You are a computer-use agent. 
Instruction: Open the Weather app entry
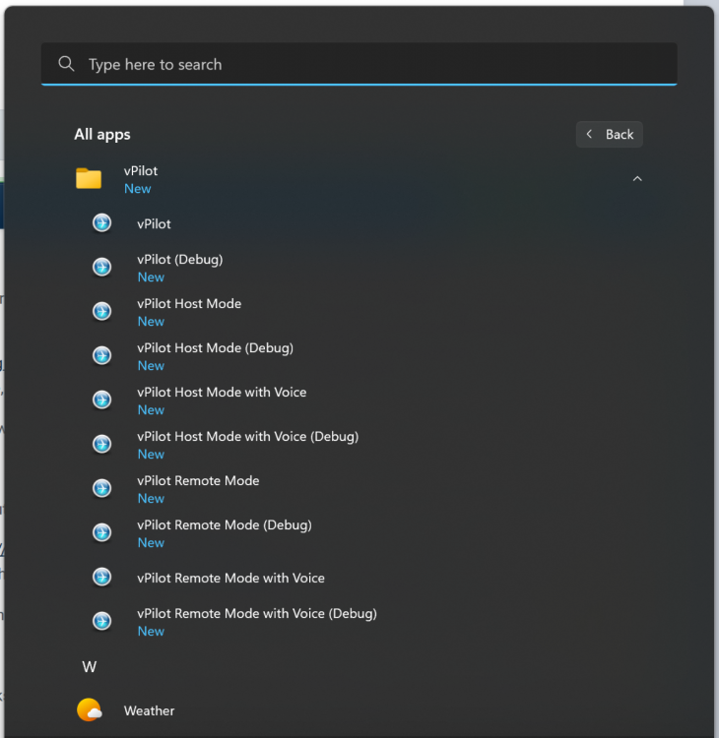coord(150,710)
